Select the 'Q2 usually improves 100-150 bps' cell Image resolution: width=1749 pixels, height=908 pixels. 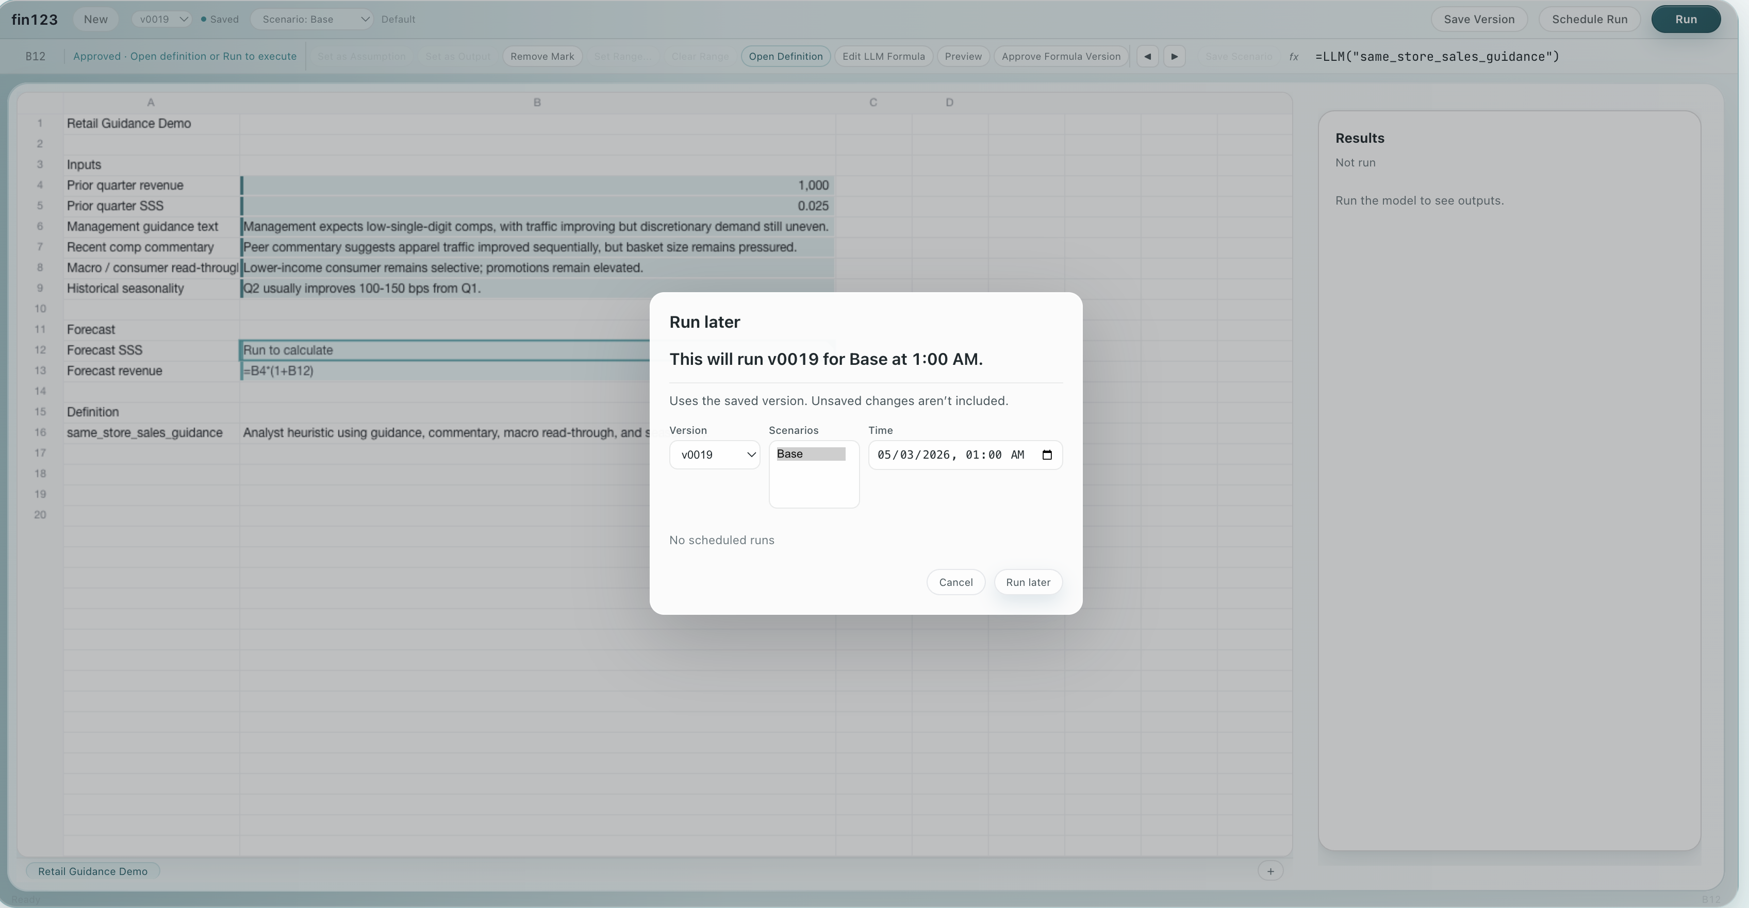tap(537, 289)
